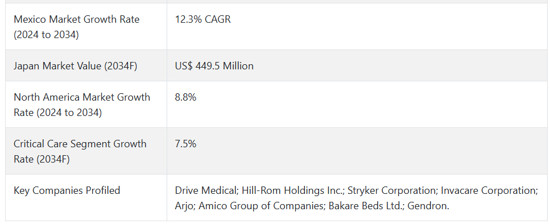Click the 'Key Companies Profiled' label
Image resolution: width=550 pixels, height=224 pixels.
(67, 190)
